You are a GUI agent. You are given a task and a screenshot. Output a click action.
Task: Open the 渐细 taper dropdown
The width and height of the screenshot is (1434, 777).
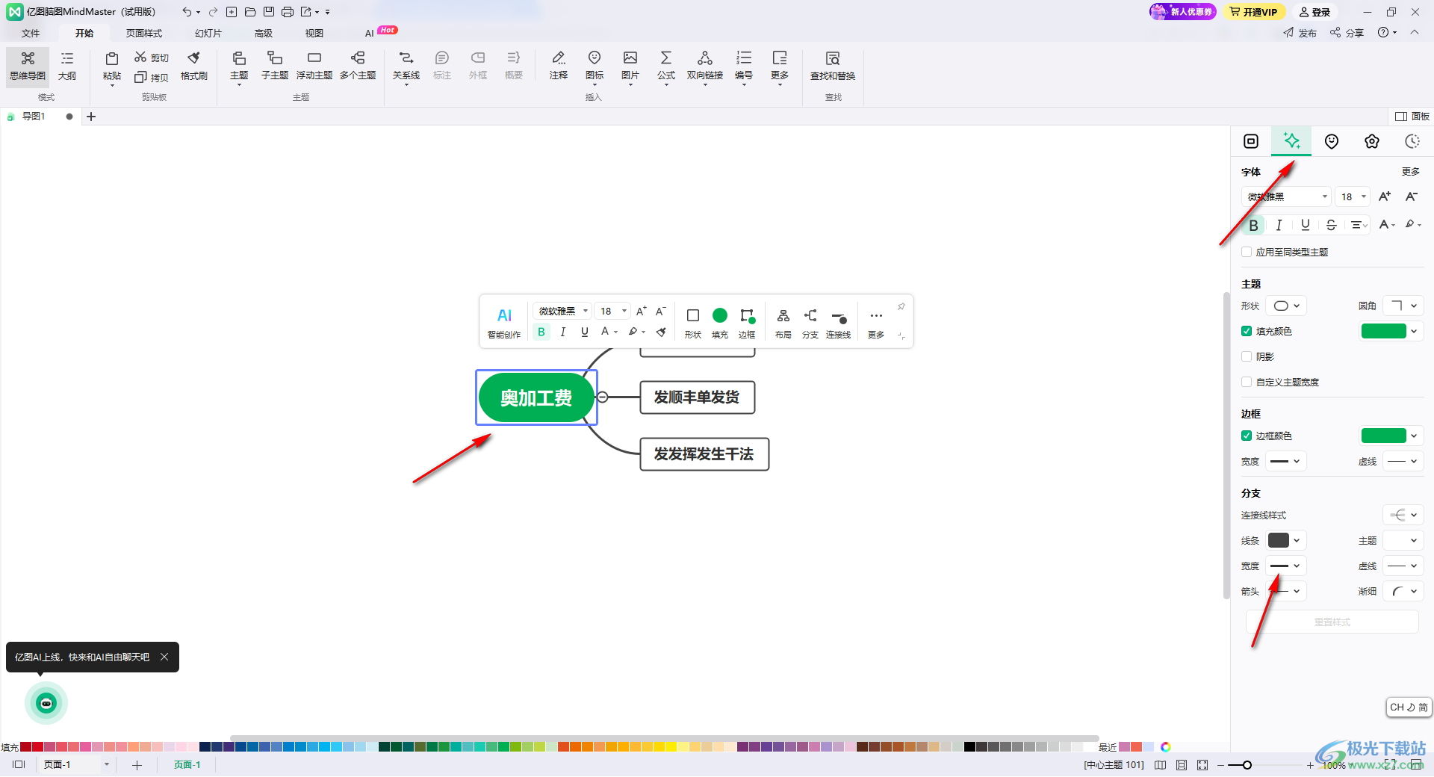pos(1403,591)
